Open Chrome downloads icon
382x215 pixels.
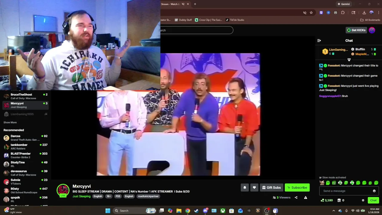(x=364, y=13)
